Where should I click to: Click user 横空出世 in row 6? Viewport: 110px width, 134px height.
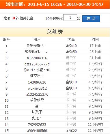(37, 76)
